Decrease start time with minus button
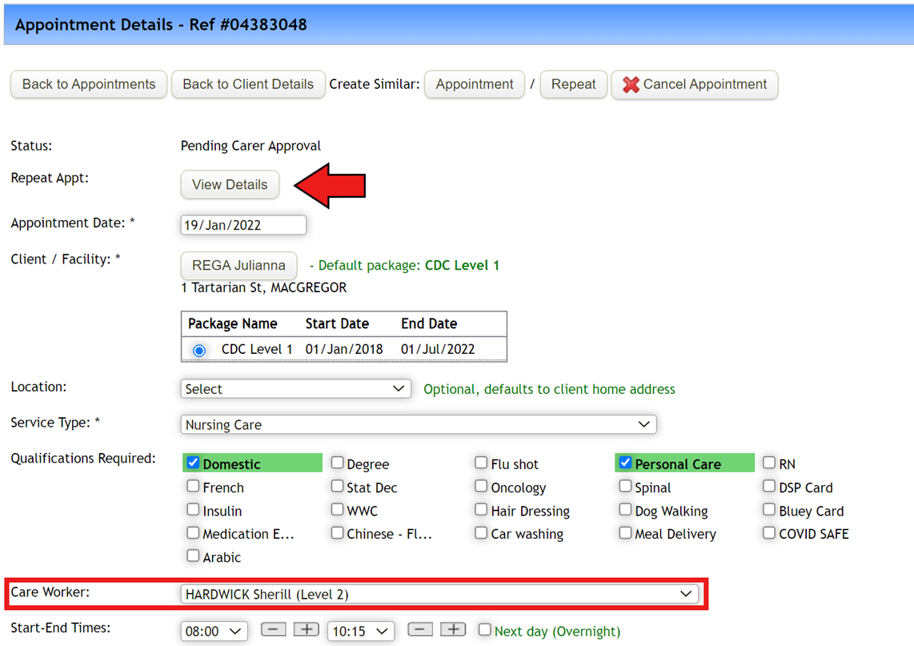 (x=274, y=630)
